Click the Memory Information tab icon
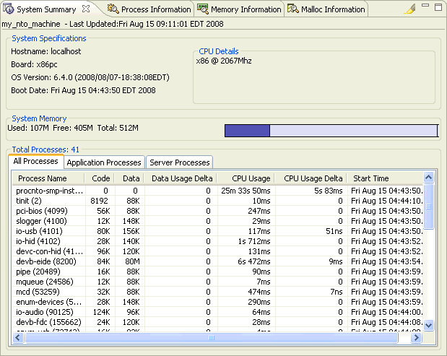 (x=203, y=9)
